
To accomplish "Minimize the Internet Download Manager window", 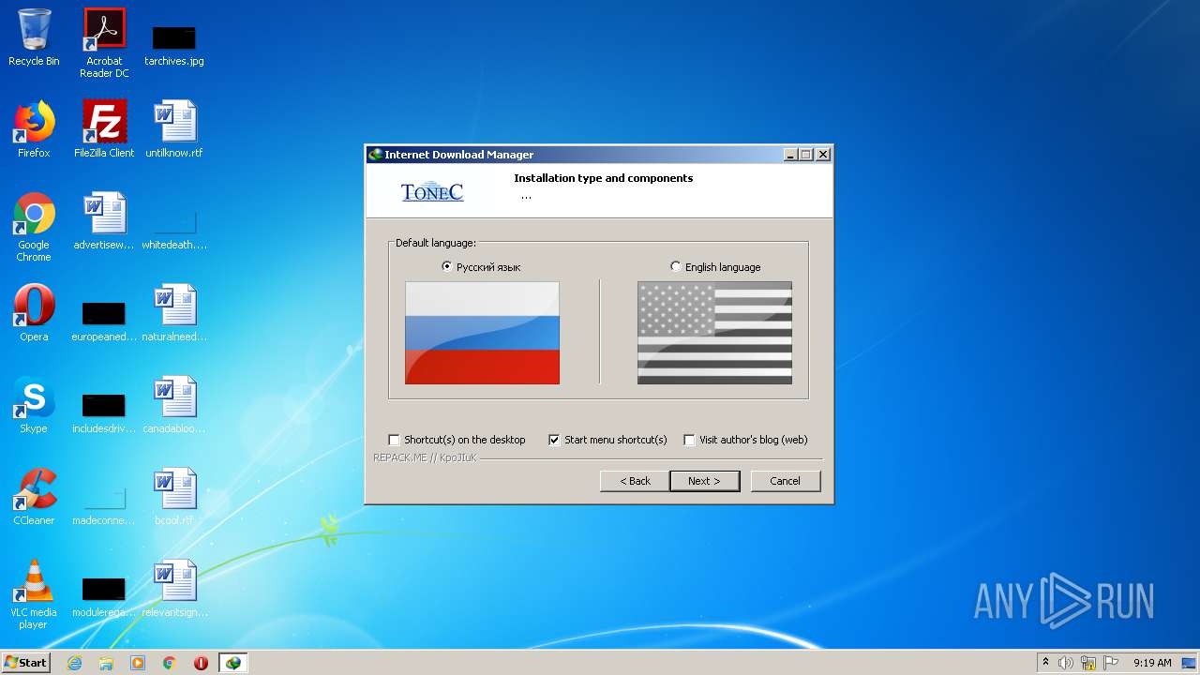I will point(789,155).
